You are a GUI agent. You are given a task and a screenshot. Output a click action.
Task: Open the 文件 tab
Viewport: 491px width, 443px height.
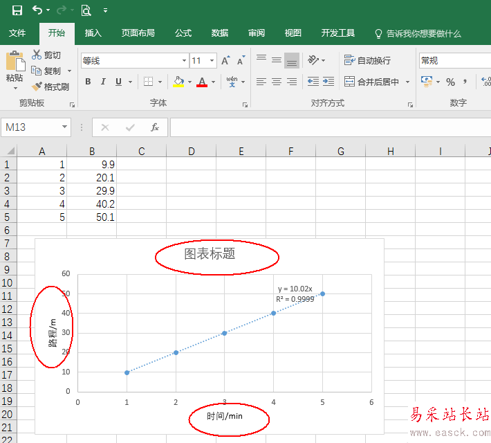click(17, 33)
